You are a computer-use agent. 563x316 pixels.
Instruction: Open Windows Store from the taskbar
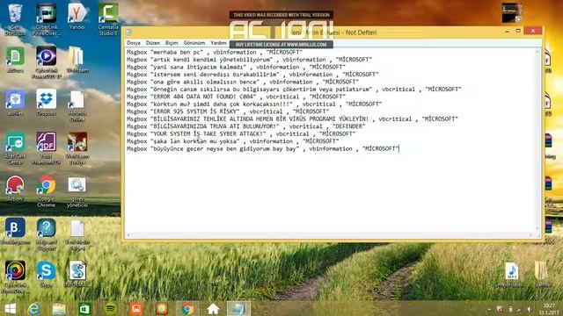pyautogui.click(x=84, y=309)
